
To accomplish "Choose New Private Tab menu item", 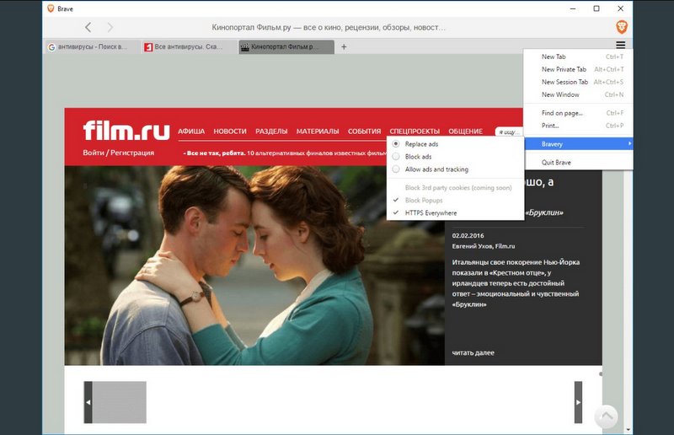I will [578, 69].
